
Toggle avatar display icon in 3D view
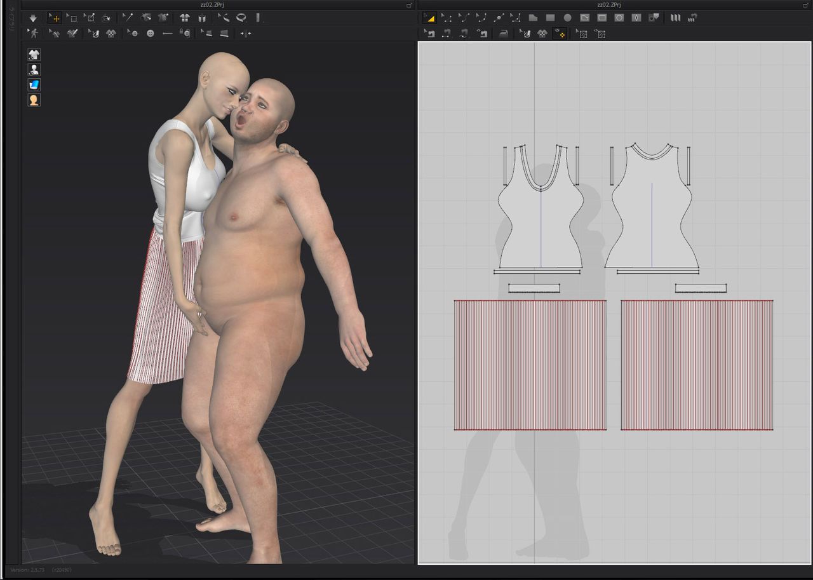(34, 69)
